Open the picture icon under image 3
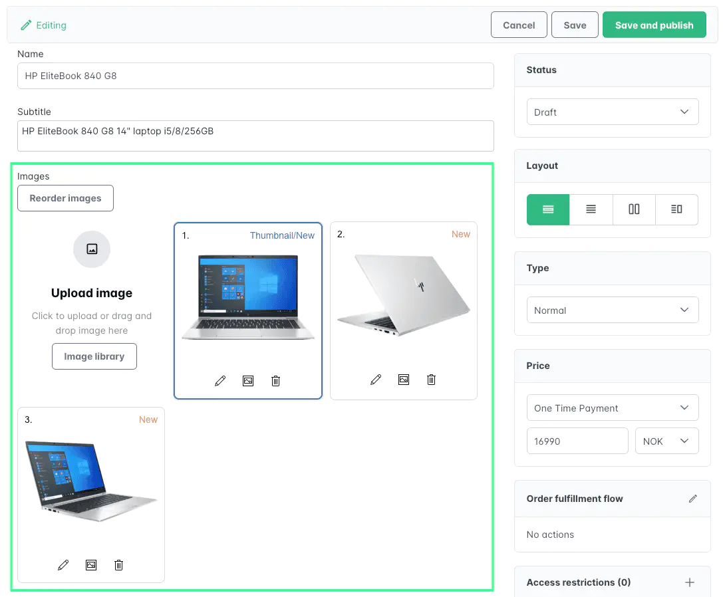 90,564
